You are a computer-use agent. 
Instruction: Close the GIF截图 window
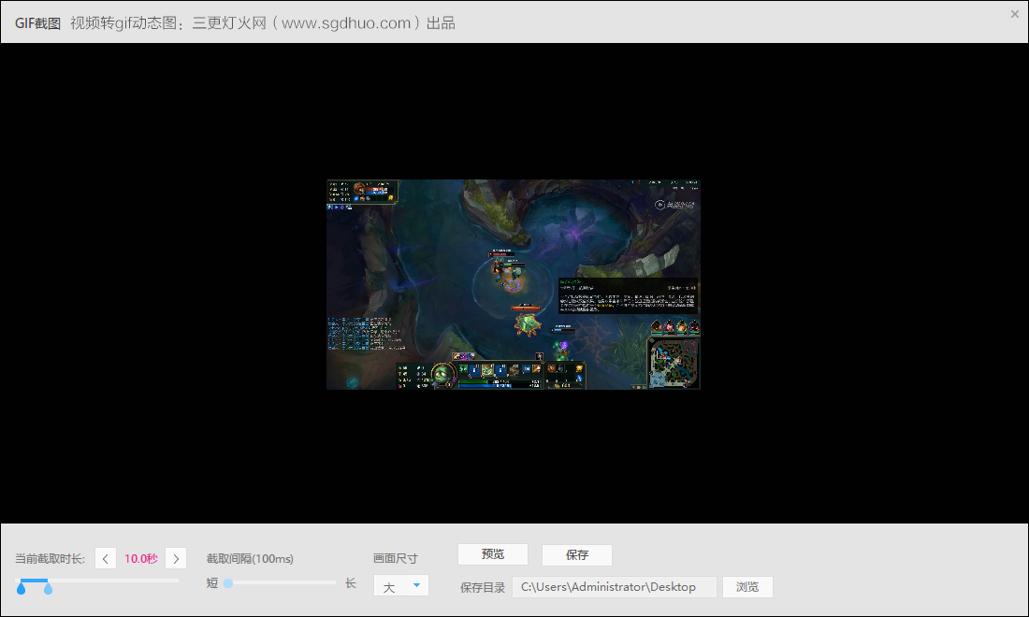coord(1015,14)
